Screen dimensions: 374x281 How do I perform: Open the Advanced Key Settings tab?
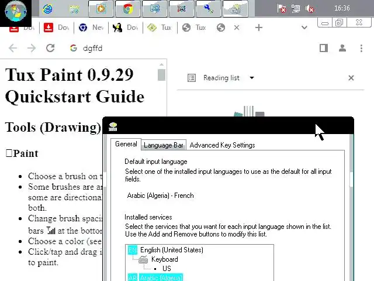click(x=222, y=145)
